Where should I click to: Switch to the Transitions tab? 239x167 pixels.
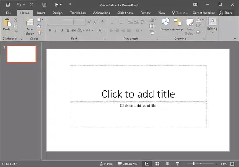point(78,13)
